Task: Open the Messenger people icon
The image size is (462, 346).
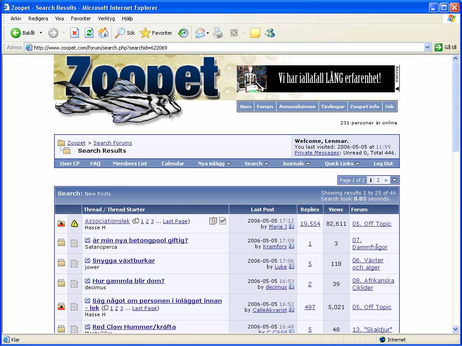Action: 270,33
